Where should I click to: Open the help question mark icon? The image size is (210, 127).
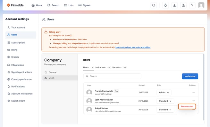click(192, 5)
